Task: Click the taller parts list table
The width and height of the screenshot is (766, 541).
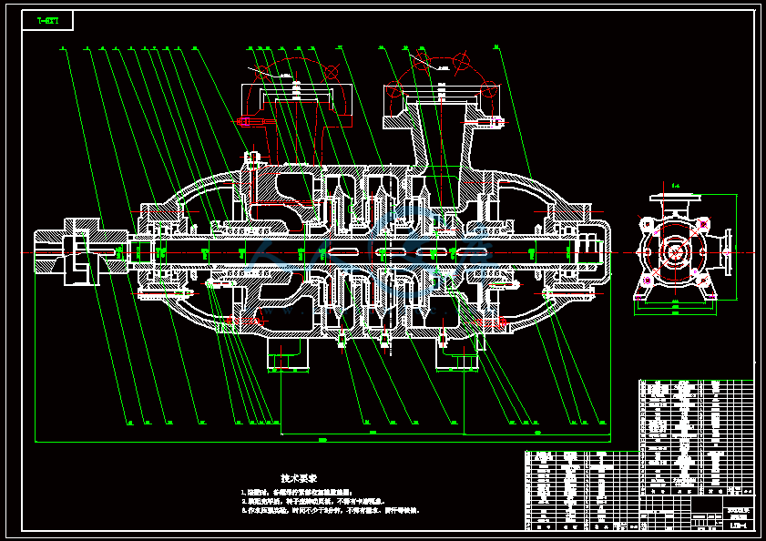Action: click(697, 437)
